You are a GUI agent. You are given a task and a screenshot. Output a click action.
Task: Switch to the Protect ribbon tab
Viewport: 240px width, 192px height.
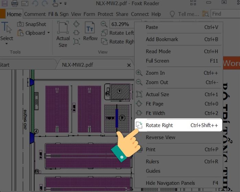pos(105,14)
